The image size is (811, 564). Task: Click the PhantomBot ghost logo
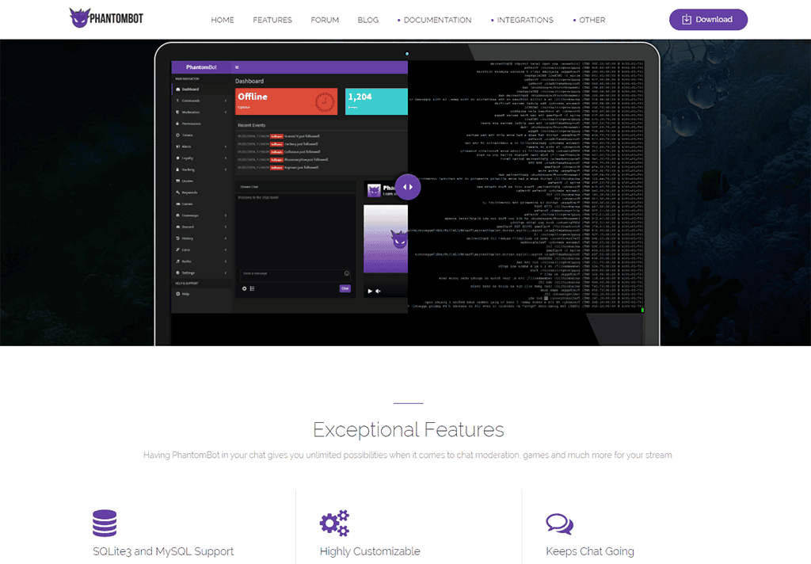tap(106, 18)
